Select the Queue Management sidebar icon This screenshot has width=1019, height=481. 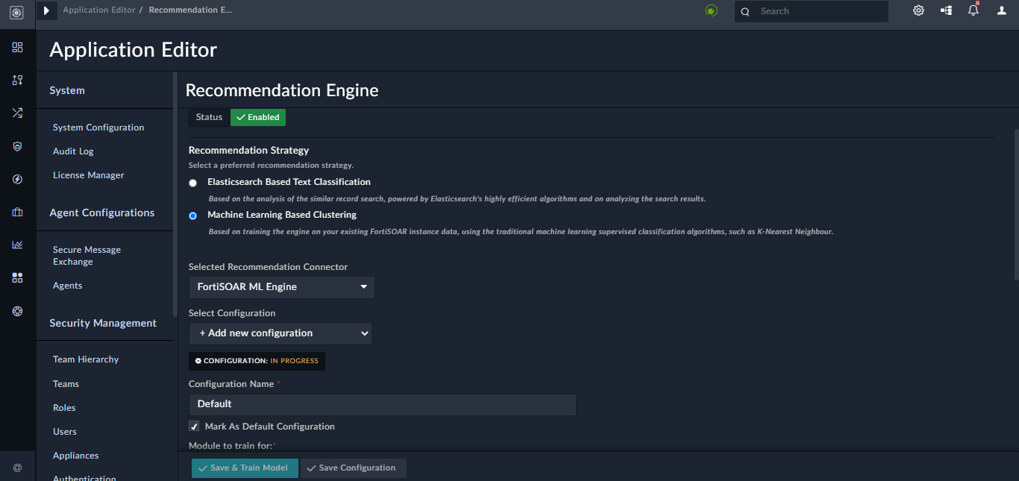(x=17, y=80)
